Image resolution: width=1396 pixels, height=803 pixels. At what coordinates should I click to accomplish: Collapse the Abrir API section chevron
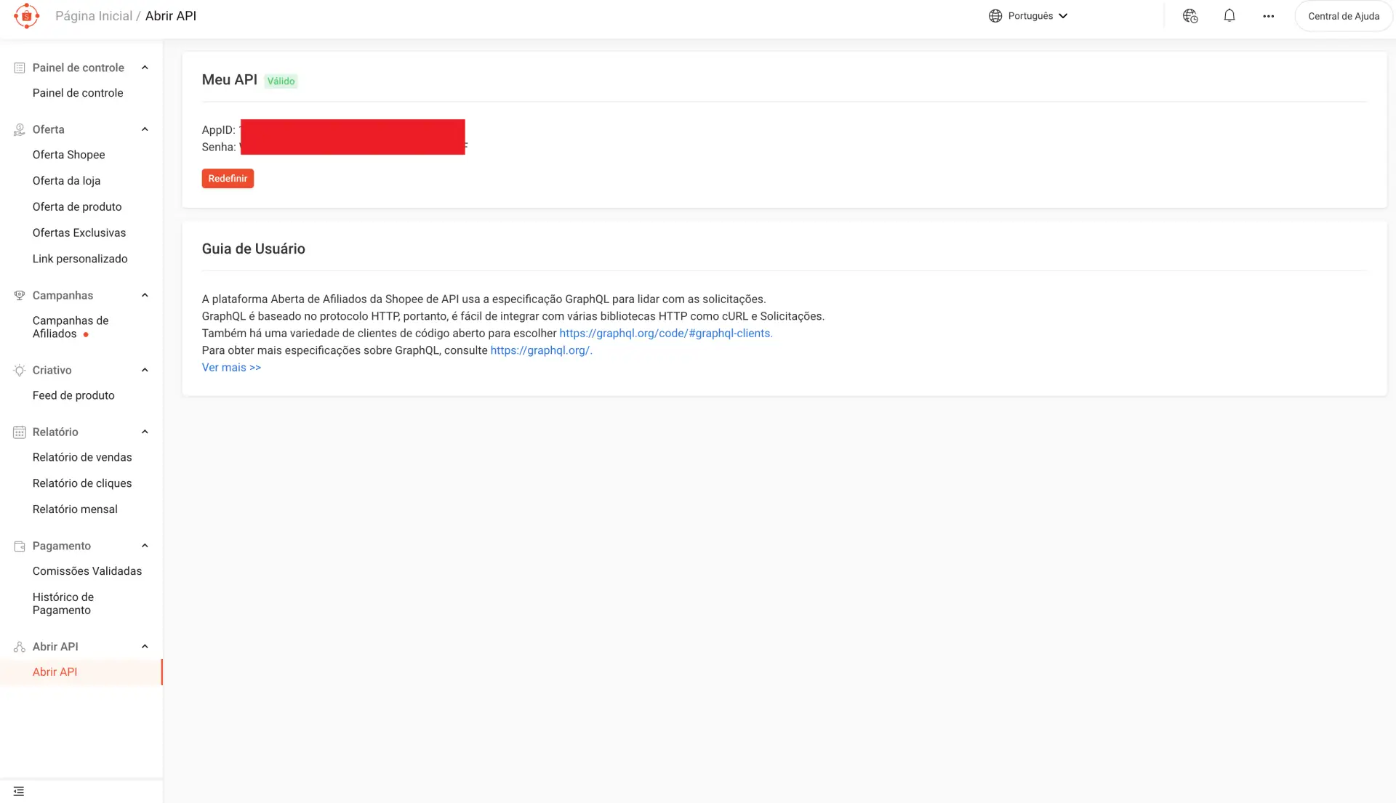(x=145, y=647)
